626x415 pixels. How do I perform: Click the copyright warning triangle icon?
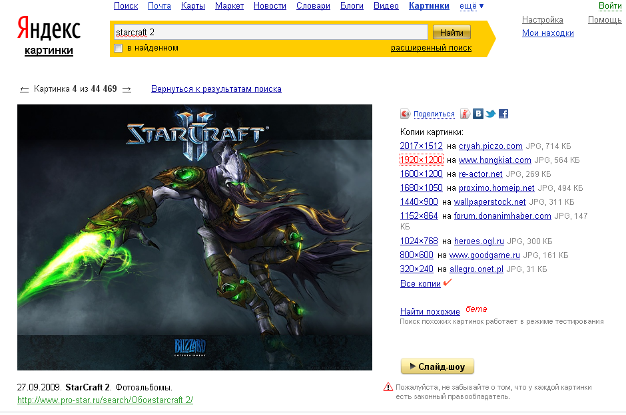click(x=388, y=387)
